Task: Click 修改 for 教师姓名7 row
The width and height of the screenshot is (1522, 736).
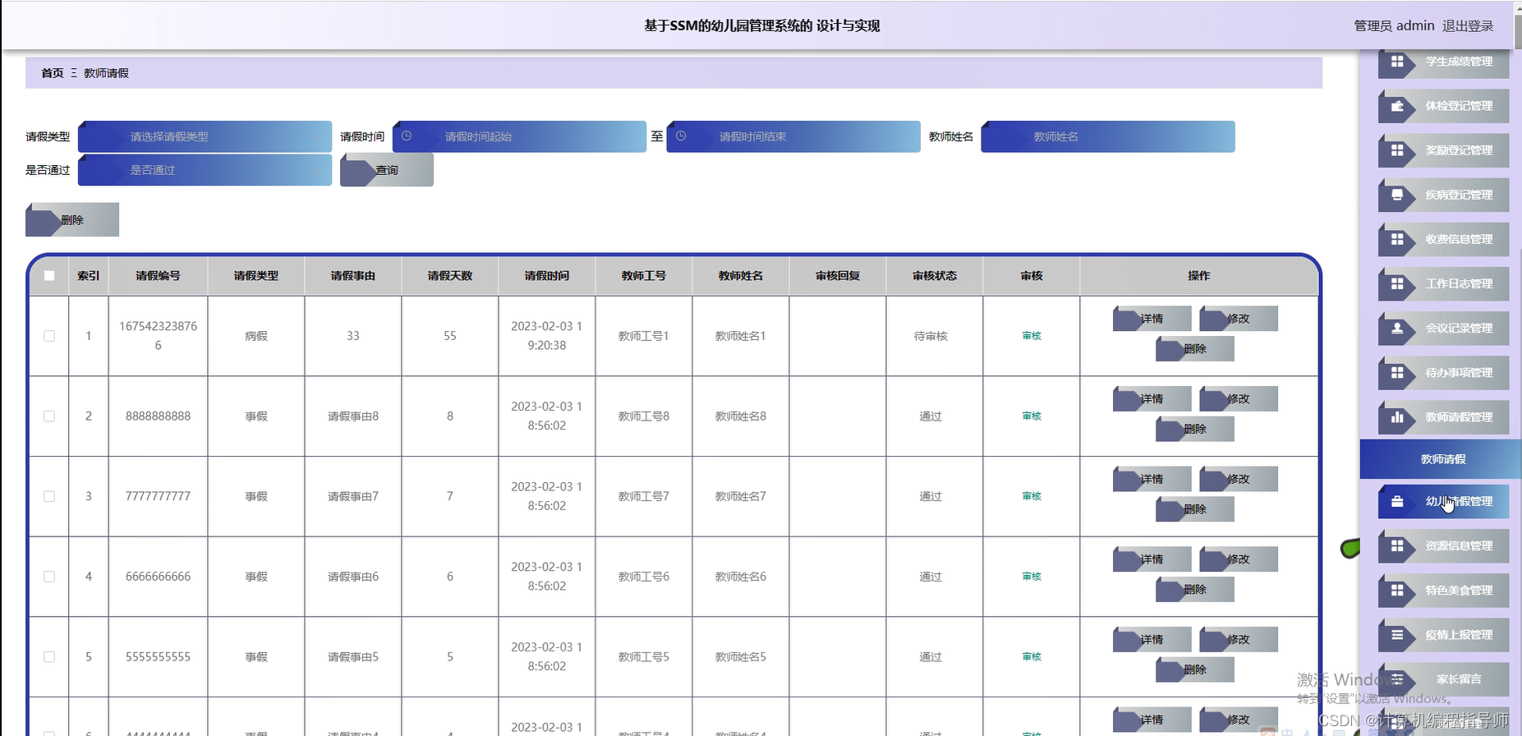Action: (x=1239, y=479)
